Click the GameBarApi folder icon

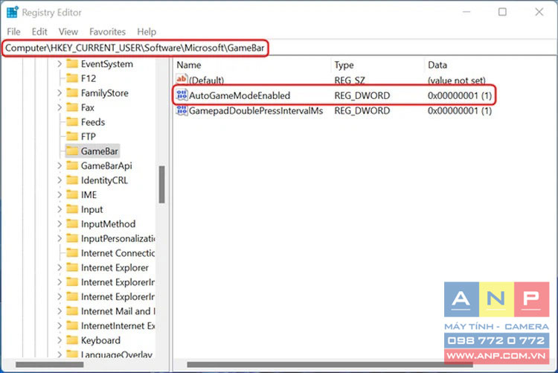pyautogui.click(x=72, y=166)
